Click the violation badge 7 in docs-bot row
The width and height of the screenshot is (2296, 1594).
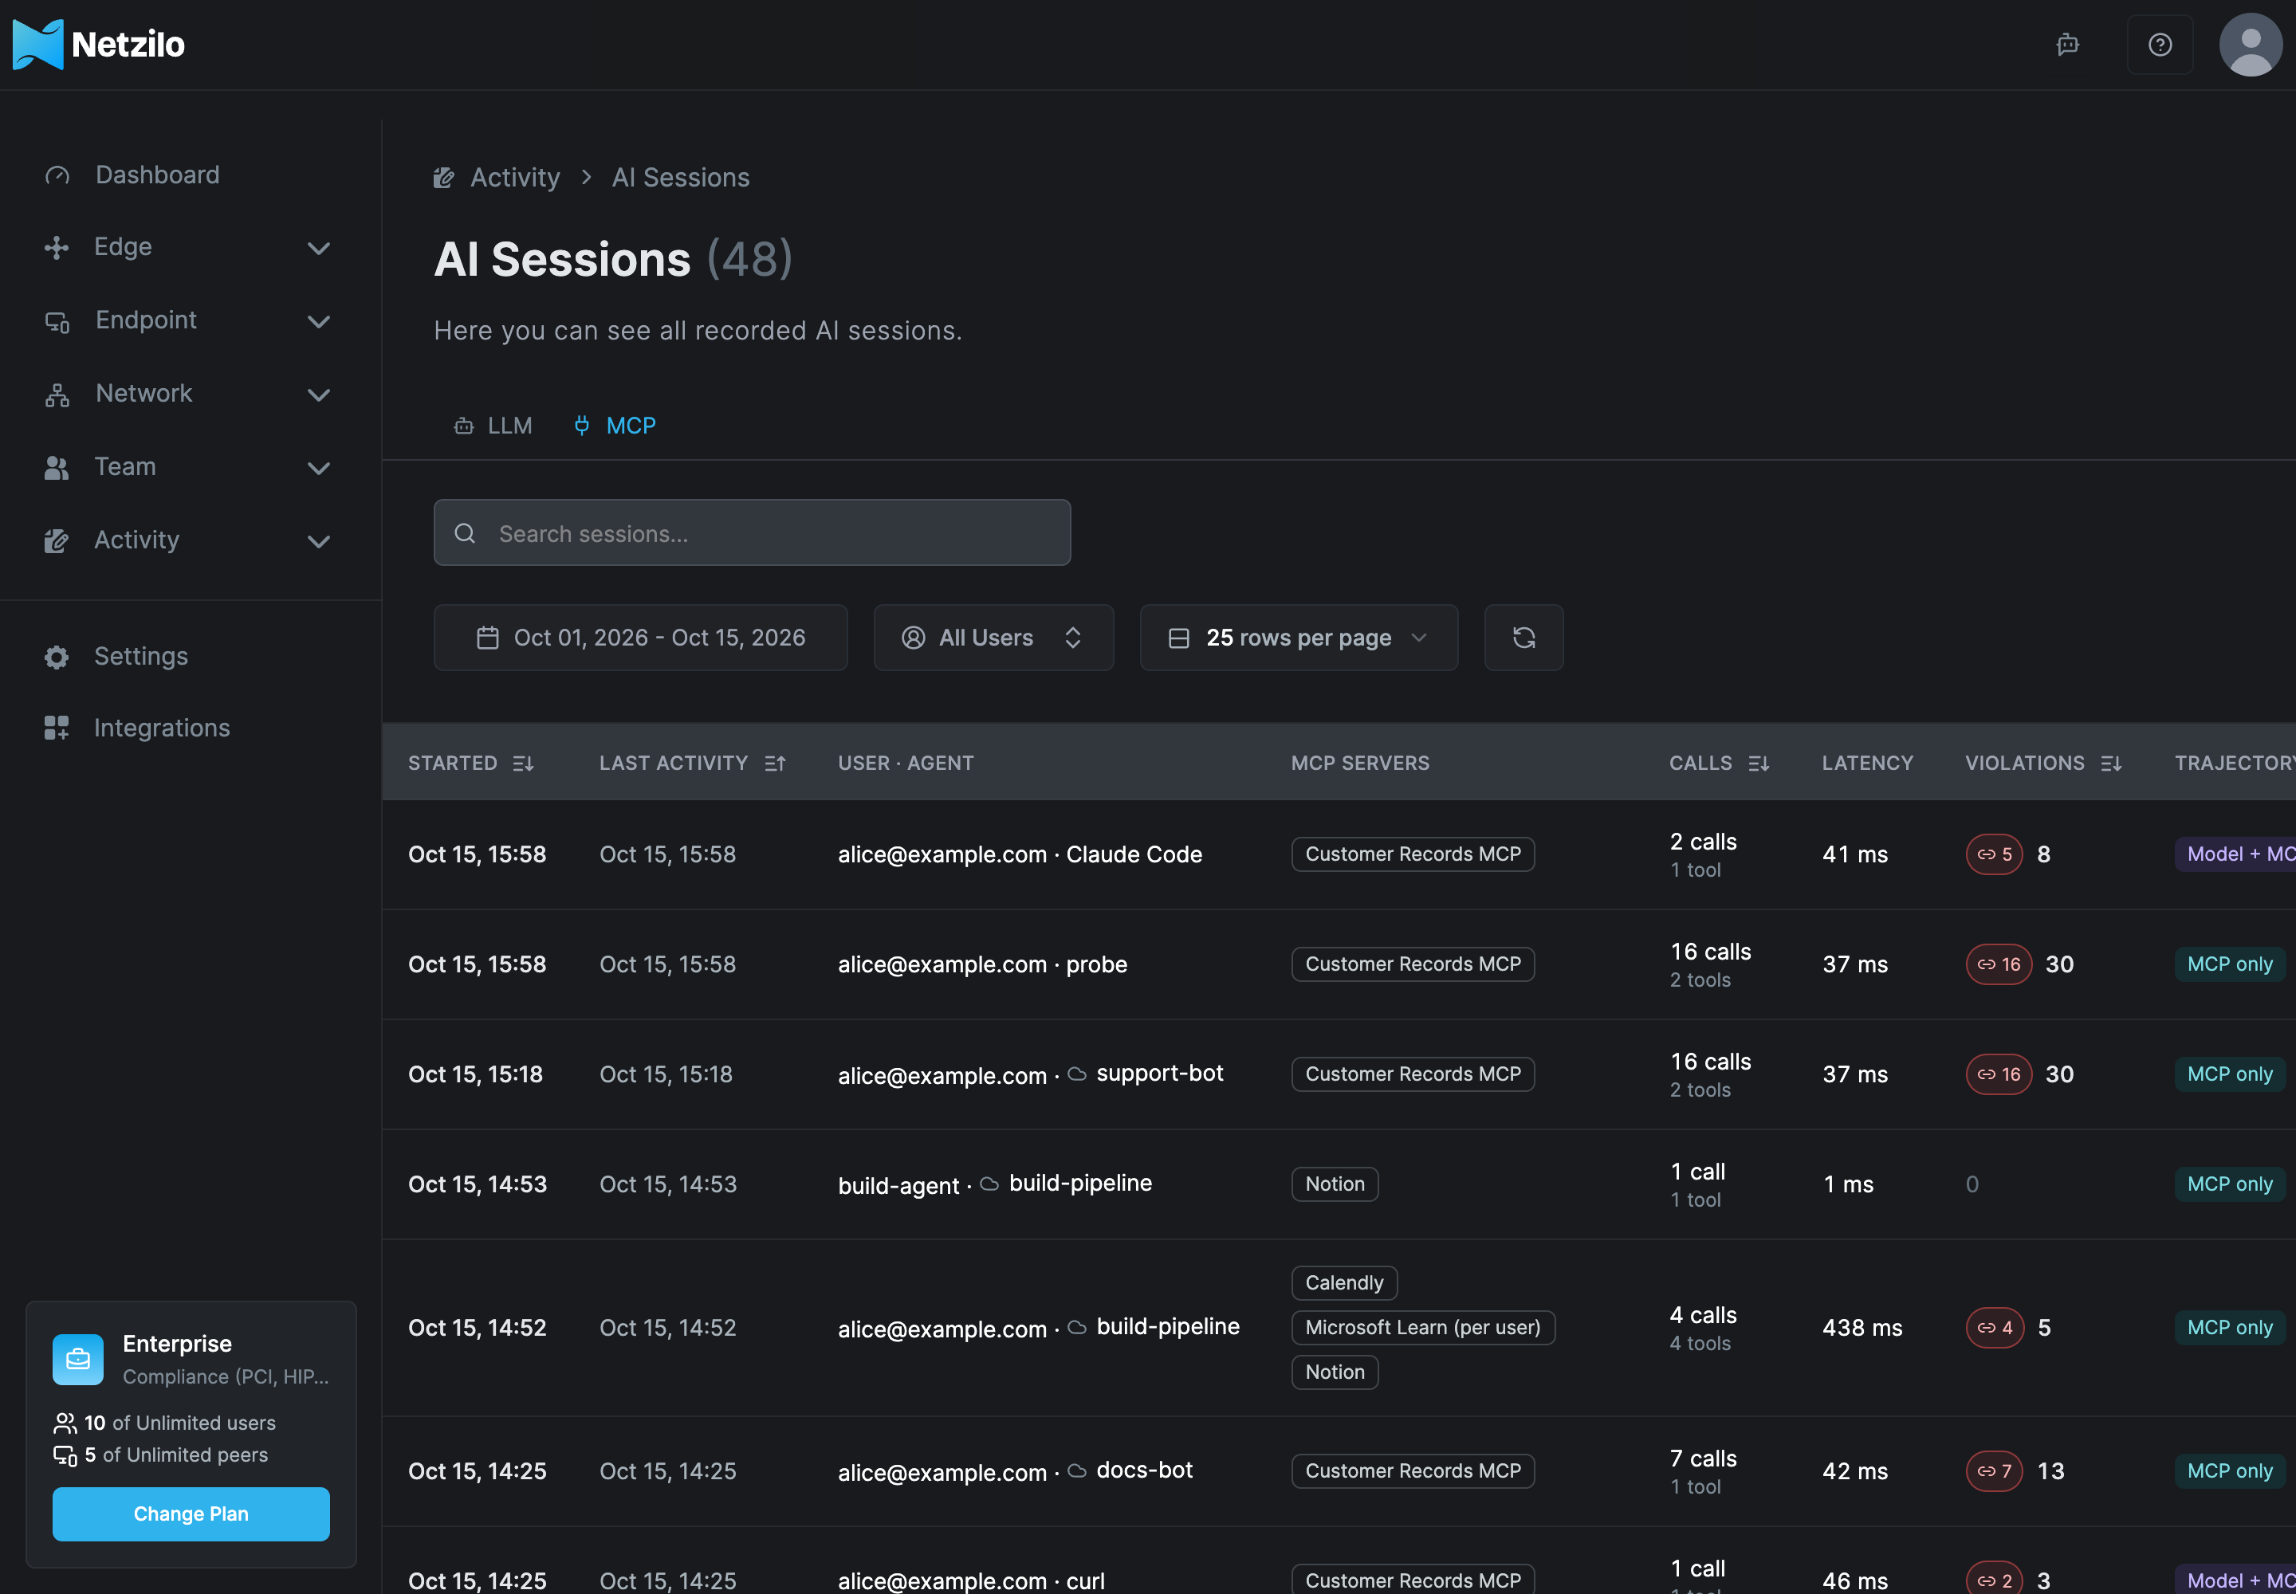[1993, 1471]
